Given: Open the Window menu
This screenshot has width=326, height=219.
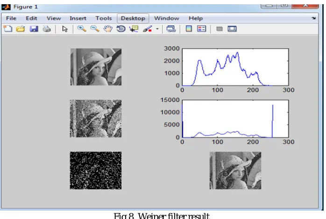Looking at the screenshot, I should 167,18.
